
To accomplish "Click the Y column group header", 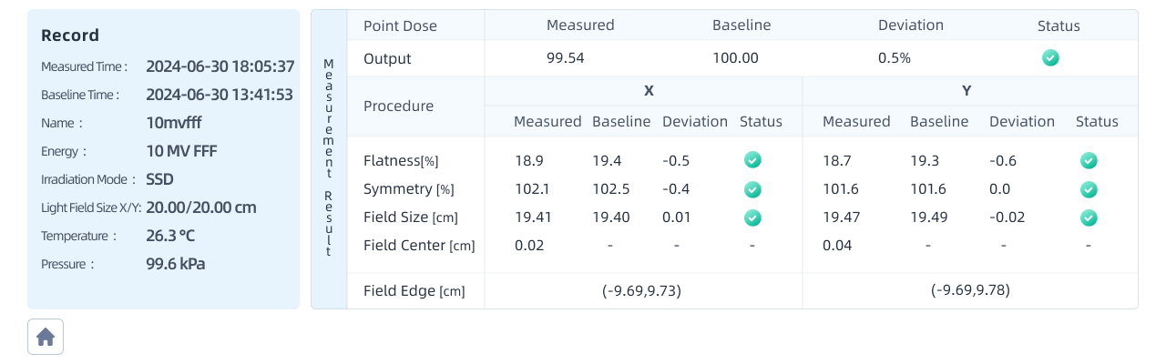I will click(x=967, y=91).
